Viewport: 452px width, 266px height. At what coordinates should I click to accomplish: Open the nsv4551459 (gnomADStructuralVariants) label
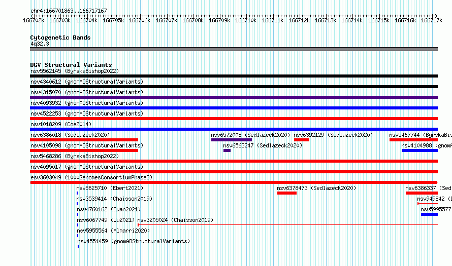[x=134, y=241]
